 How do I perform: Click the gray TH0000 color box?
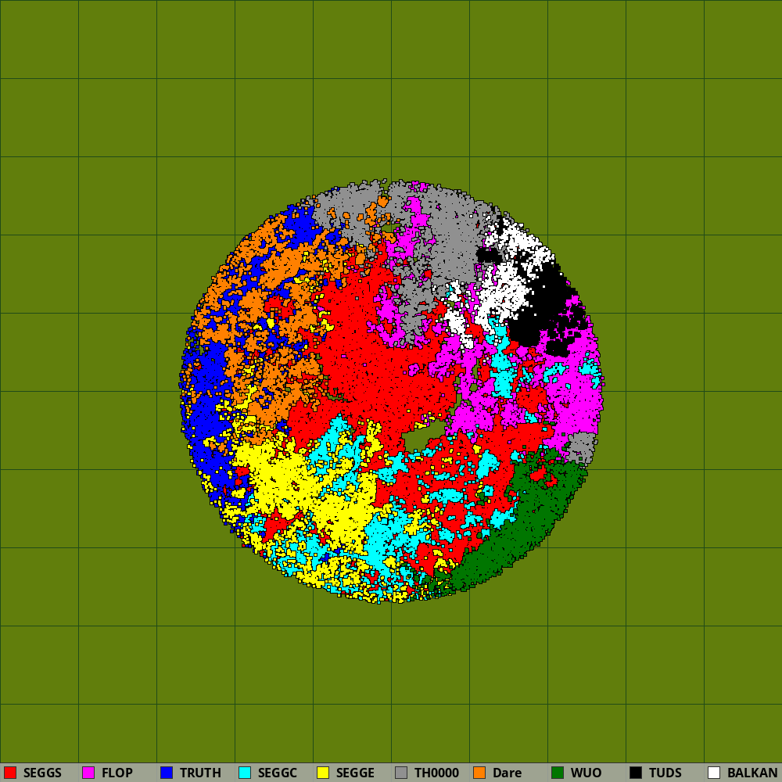[401, 773]
